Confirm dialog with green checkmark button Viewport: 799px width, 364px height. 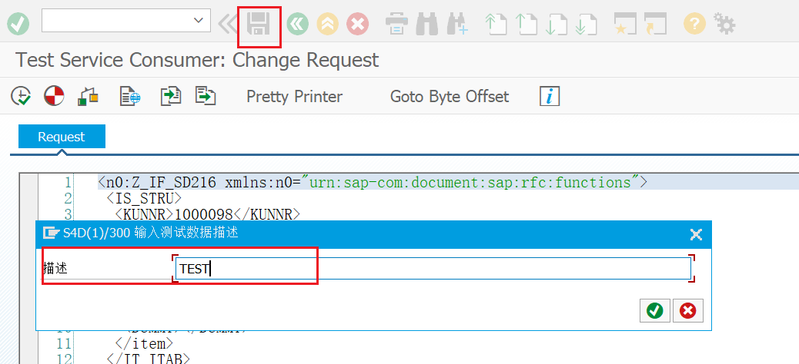click(655, 310)
